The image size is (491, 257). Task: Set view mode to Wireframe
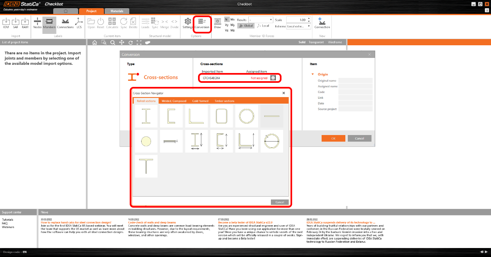(x=334, y=42)
